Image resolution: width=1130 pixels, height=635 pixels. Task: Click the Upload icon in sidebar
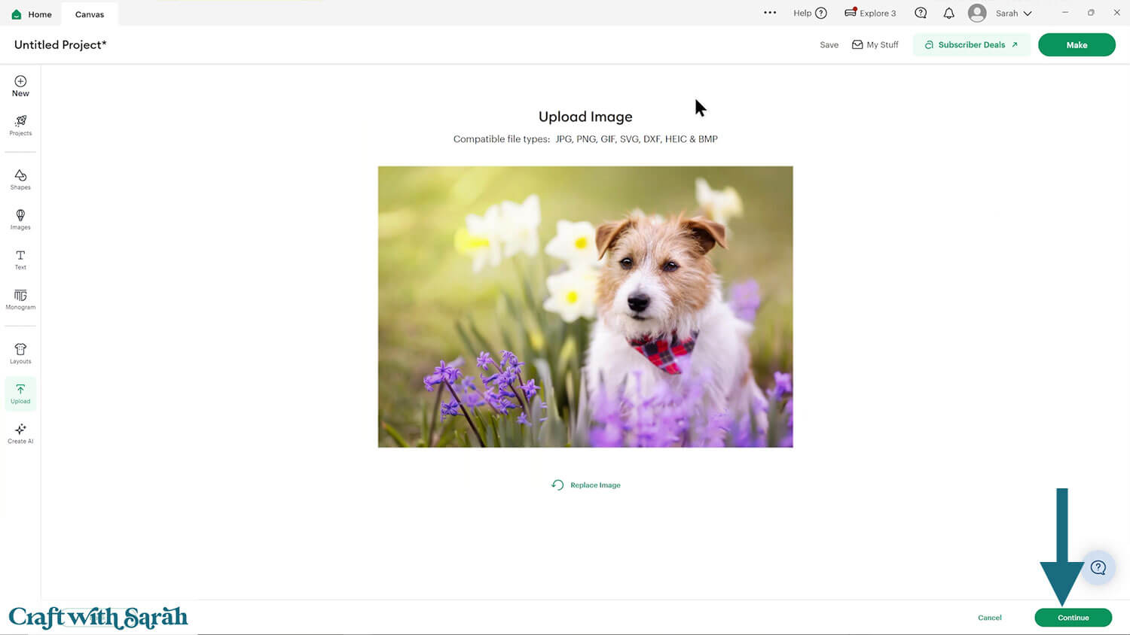point(20,393)
